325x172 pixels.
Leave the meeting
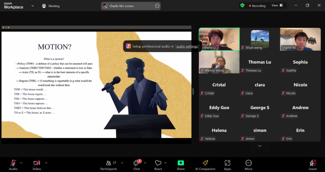[x=313, y=165]
